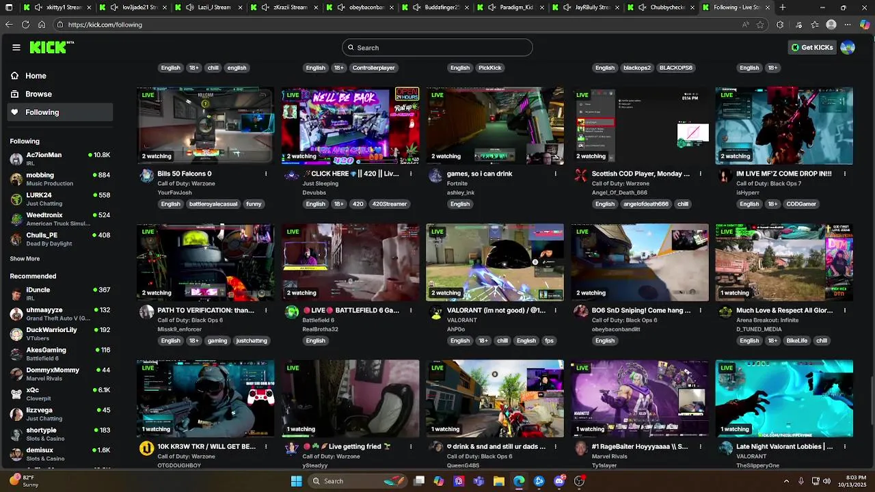Screen dimensions: 875x492
Task: Open the user profile avatar menu
Action: (x=848, y=48)
